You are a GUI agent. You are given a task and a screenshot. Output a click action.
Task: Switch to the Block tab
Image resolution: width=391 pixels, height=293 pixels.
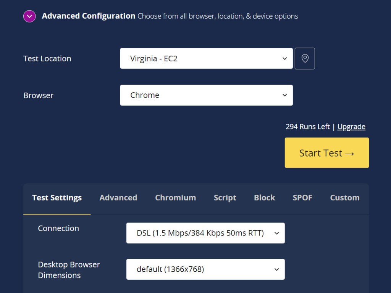click(265, 198)
